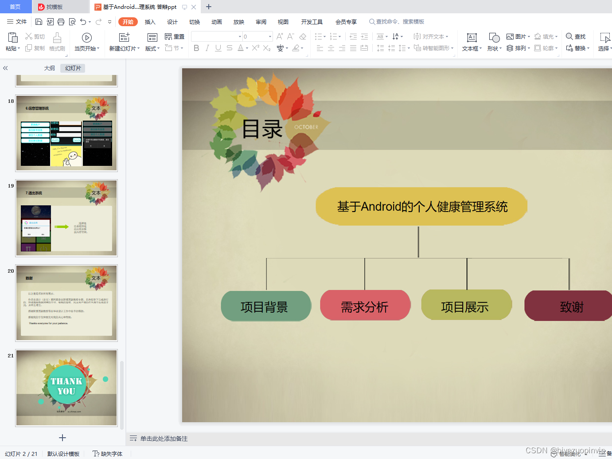Viewport: 612px width, 459px height.
Task: Decrease indent level icon
Action: [x=353, y=36]
